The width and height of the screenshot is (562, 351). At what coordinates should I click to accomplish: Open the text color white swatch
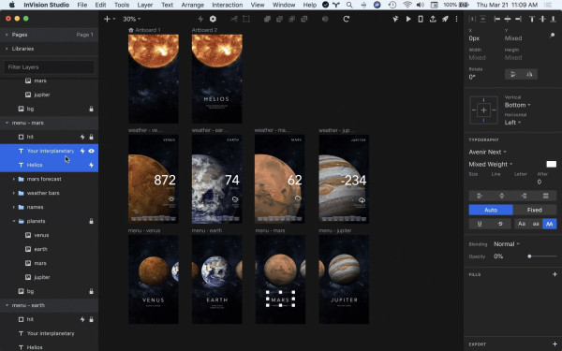552,164
